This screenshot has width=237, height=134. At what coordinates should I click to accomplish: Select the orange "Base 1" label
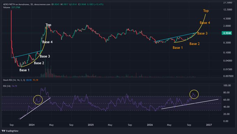178,48
